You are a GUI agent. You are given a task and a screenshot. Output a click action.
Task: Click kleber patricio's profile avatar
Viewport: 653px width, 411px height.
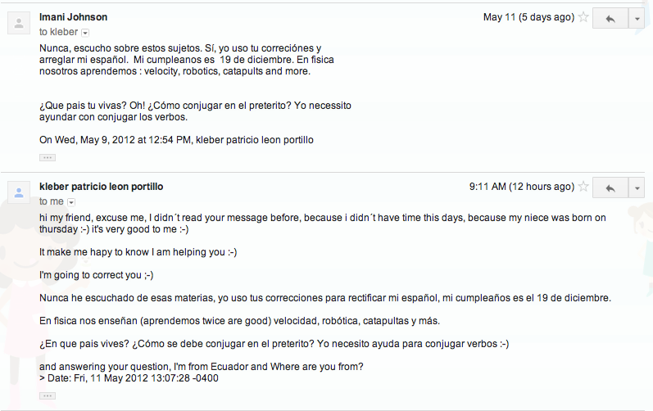19,192
